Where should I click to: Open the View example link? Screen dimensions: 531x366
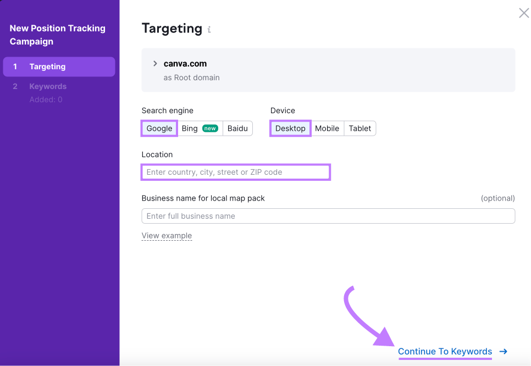pyautogui.click(x=167, y=235)
